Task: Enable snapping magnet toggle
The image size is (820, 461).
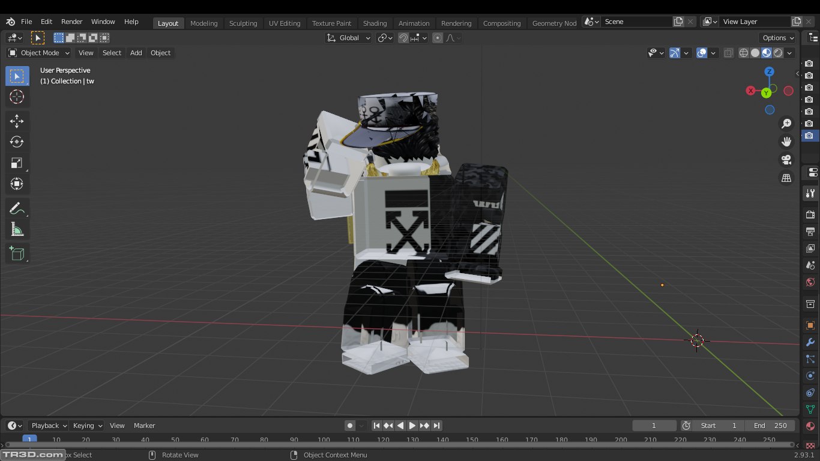Action: click(x=404, y=38)
